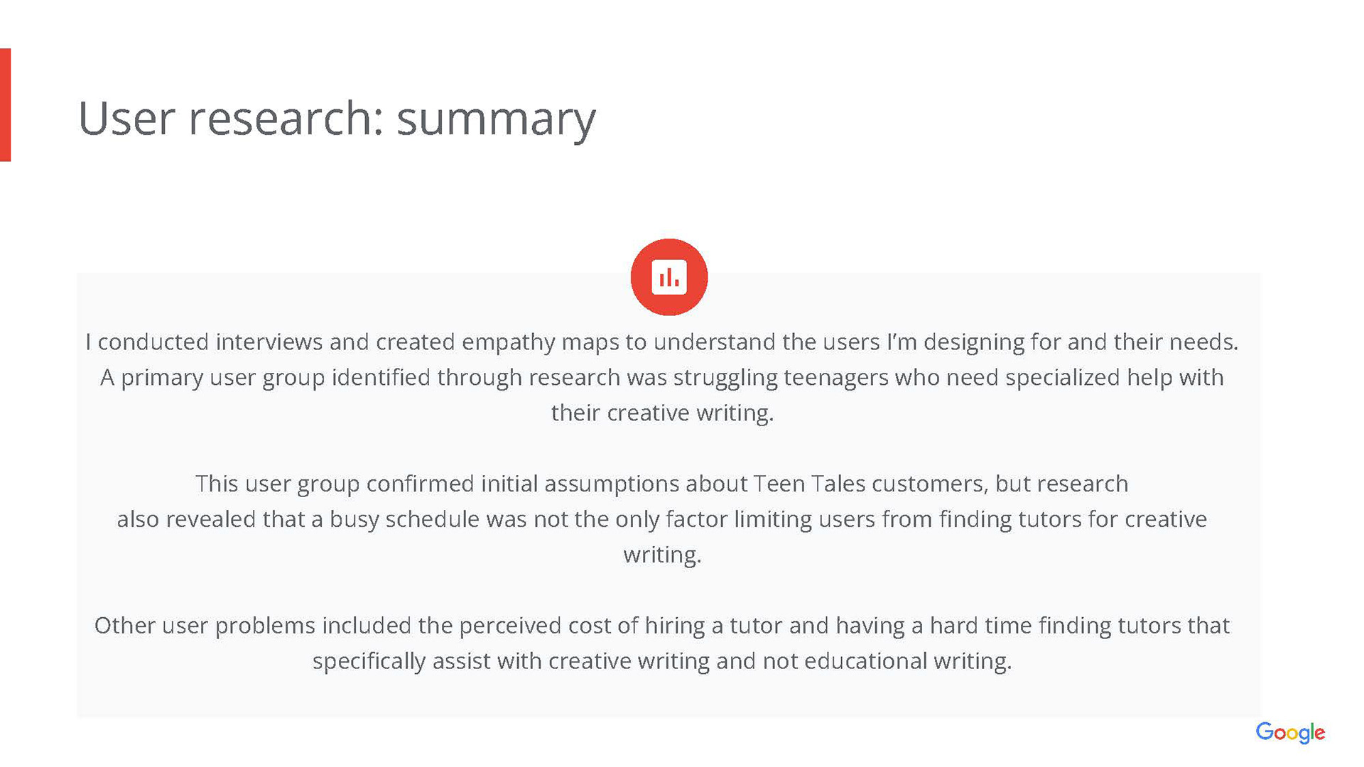Click the sentence beginning 'I conducted interviews'
This screenshot has width=1364, height=767.
(661, 342)
